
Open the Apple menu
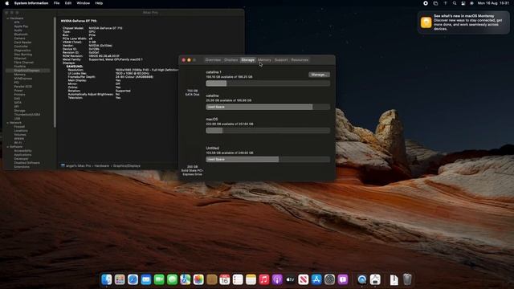[7, 3]
